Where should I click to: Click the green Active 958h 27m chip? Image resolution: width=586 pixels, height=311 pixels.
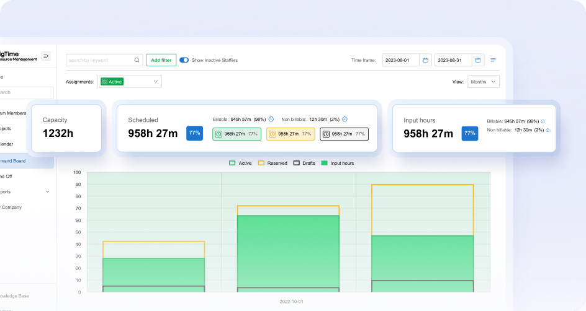click(237, 134)
